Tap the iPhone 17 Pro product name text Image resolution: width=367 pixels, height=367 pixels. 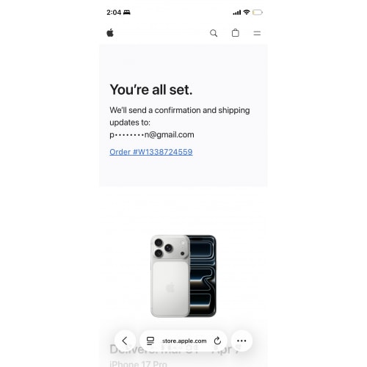pos(139,364)
